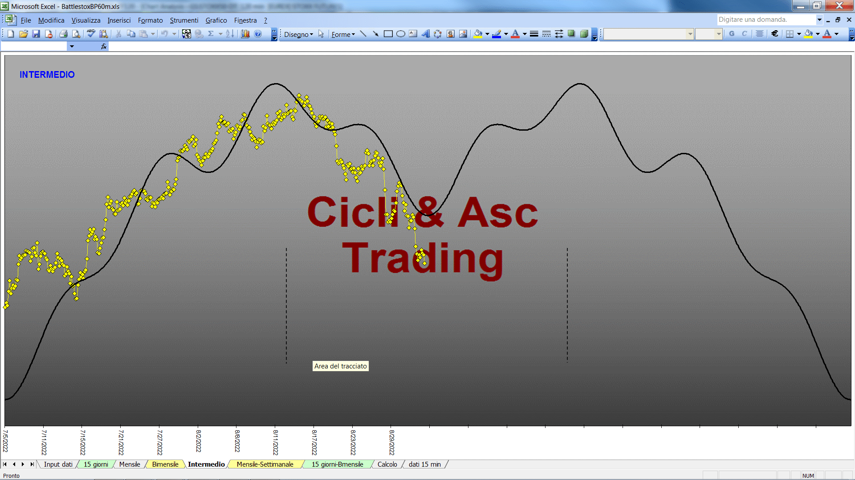
Task: Switch to the Mensile-Settimanale sheet tab
Action: click(x=265, y=464)
